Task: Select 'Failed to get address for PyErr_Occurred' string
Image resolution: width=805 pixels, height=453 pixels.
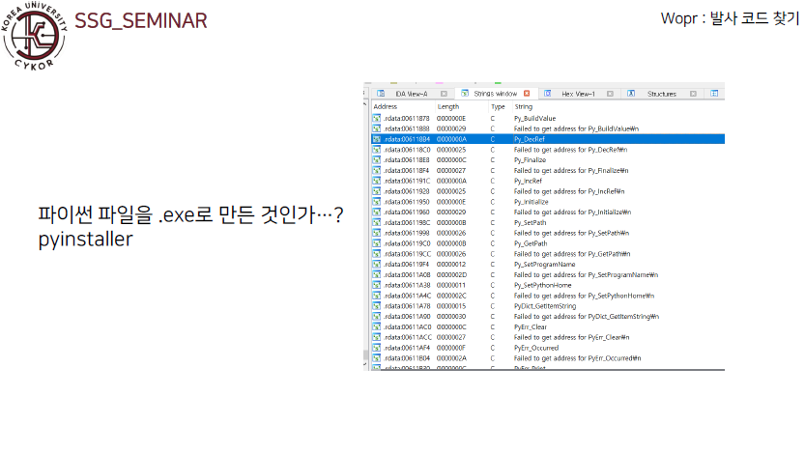Action: (578, 358)
